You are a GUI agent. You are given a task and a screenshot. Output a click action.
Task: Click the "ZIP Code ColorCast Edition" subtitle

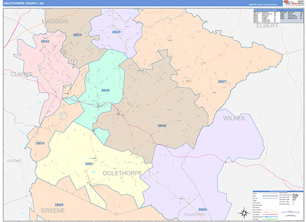click(263, 5)
